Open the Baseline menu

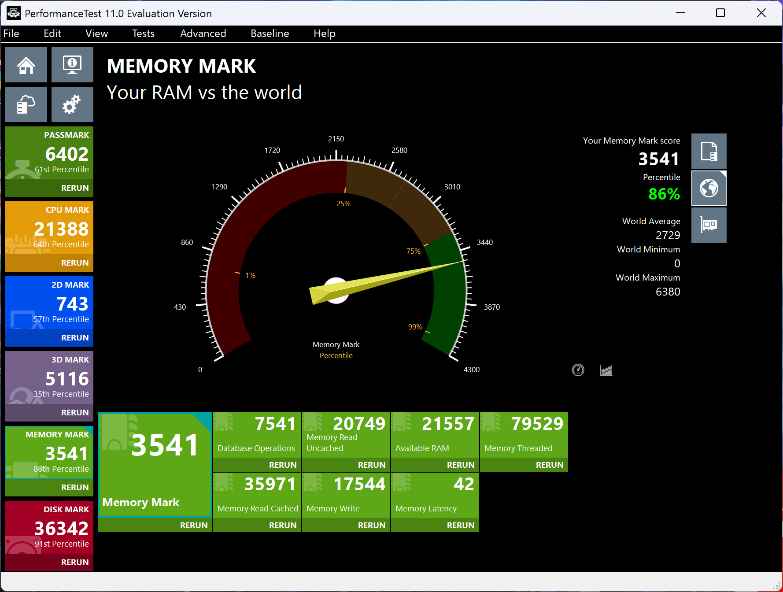click(x=270, y=33)
